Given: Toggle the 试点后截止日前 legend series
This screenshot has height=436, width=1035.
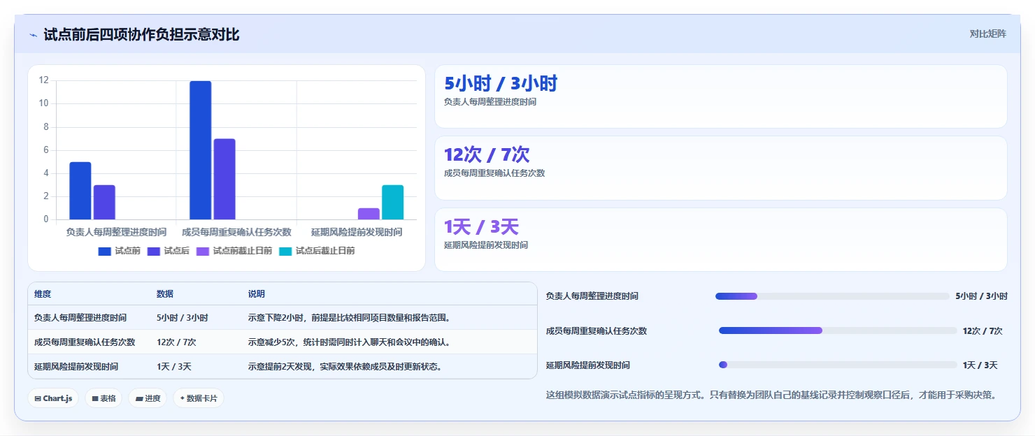Looking at the screenshot, I should tap(317, 251).
